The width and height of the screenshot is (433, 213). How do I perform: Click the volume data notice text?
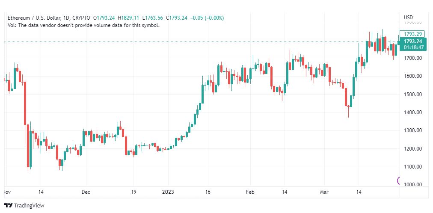tap(84, 25)
